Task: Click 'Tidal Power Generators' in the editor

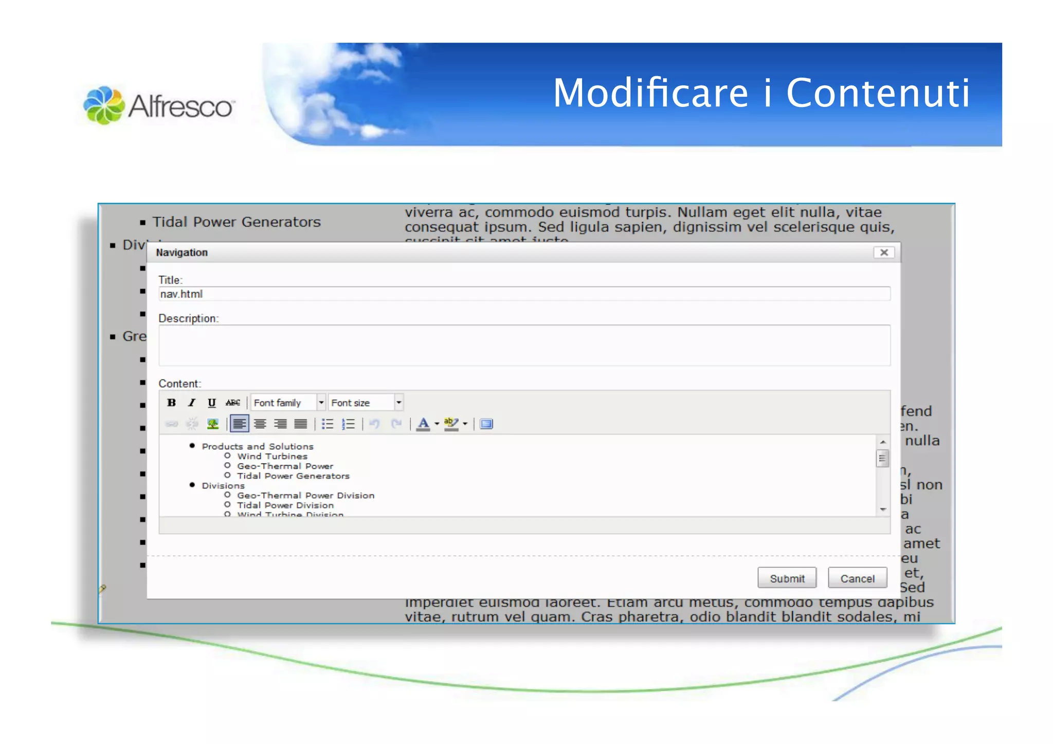Action: tap(293, 476)
